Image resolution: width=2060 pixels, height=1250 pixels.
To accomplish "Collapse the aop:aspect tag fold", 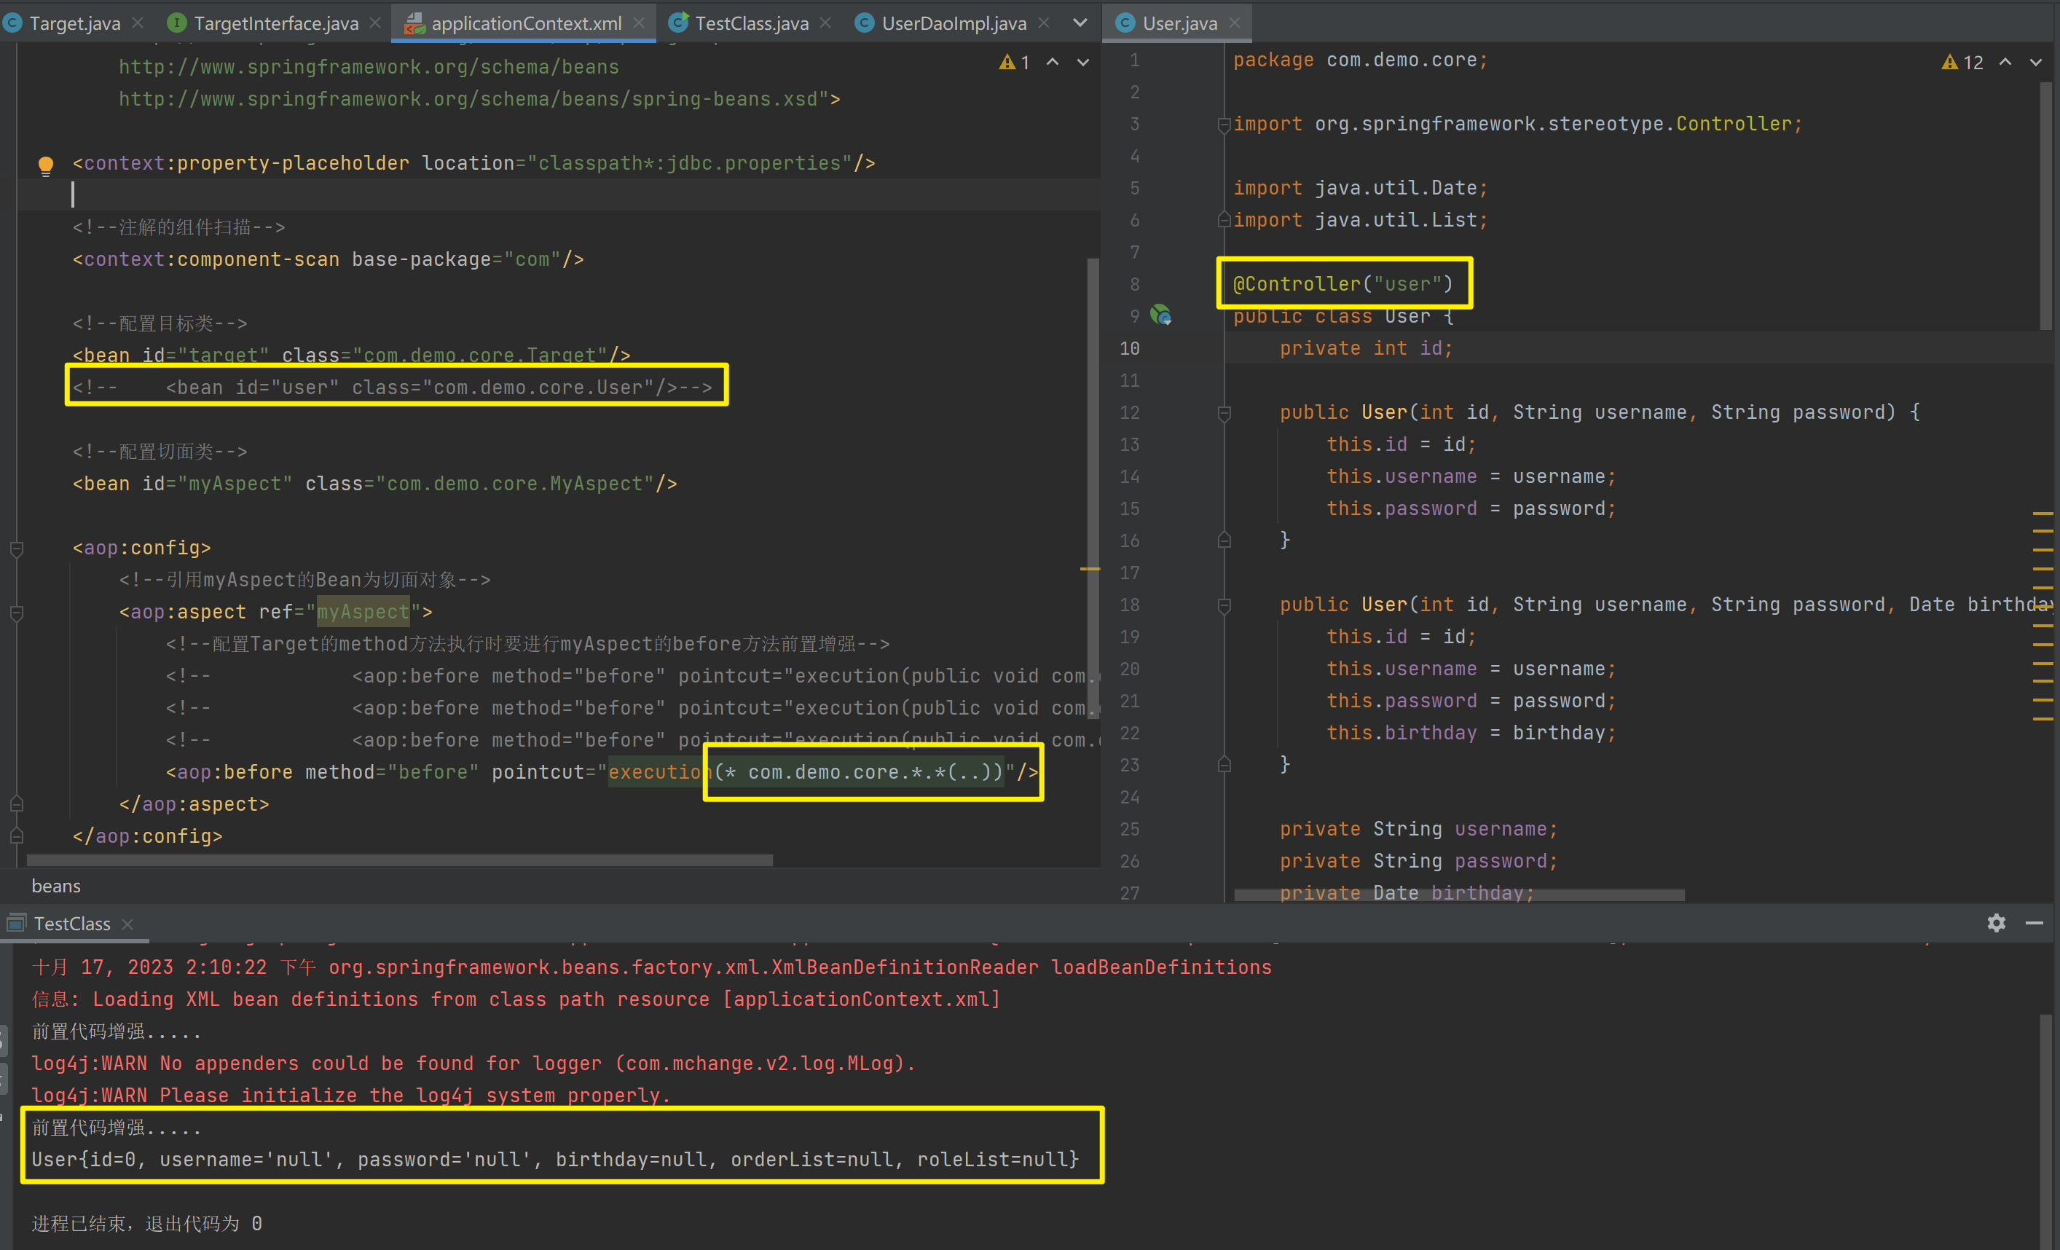I will pyautogui.click(x=16, y=613).
